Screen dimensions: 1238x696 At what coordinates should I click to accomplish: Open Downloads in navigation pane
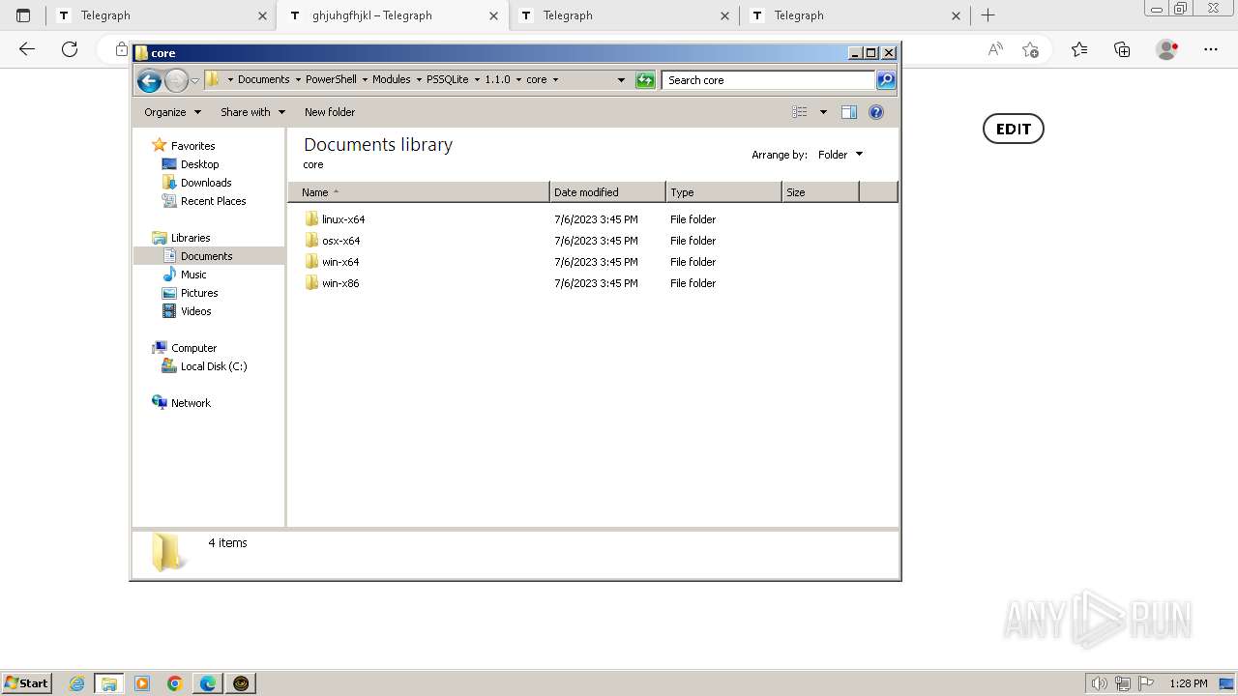(x=206, y=183)
